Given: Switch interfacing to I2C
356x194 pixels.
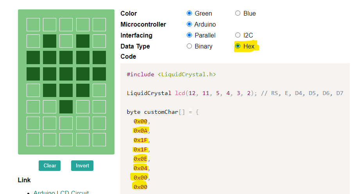Looking at the screenshot, I should click(x=238, y=35).
